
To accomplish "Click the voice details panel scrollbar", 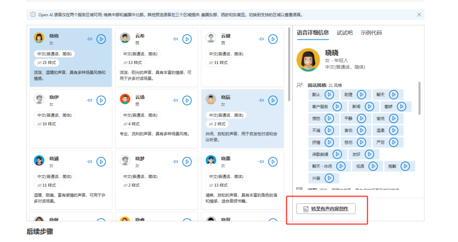I will pos(420,98).
